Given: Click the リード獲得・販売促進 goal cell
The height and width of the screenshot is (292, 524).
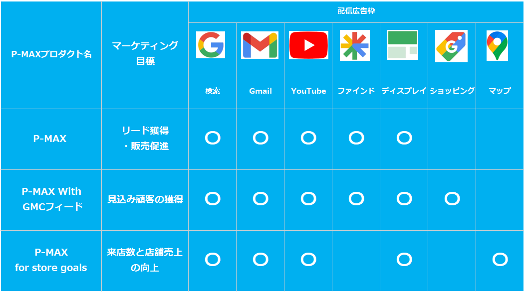Looking at the screenshot, I should point(145,138).
